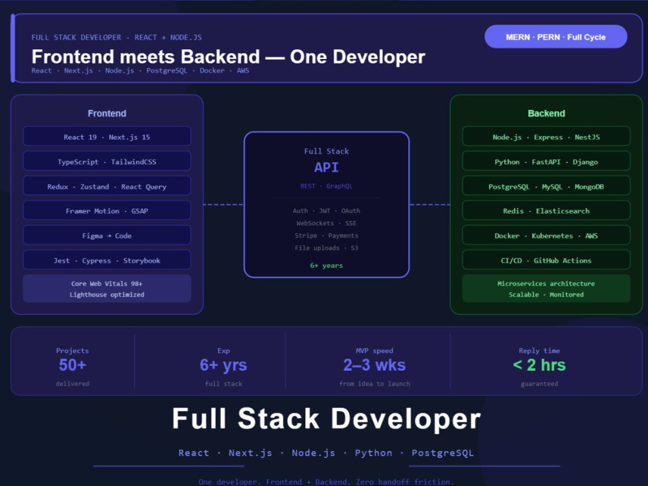Click the green '6+ years' text

(327, 265)
